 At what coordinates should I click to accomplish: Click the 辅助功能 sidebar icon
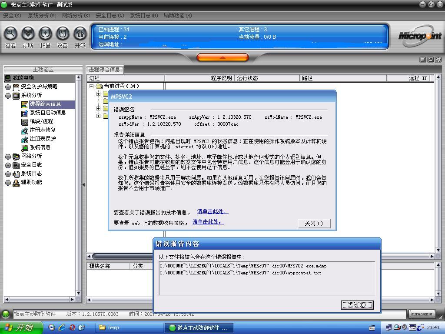point(16,183)
